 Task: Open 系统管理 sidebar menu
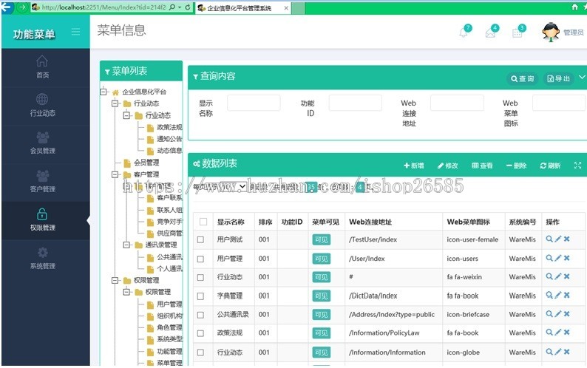click(42, 259)
